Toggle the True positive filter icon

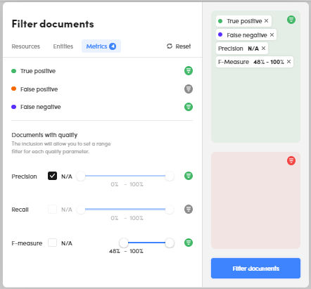tap(189, 70)
